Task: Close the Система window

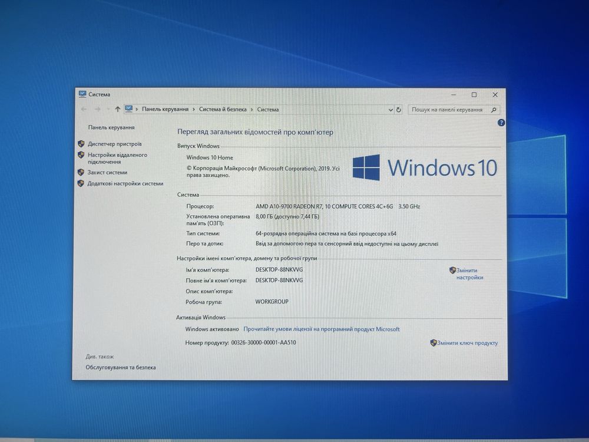Action: 495,95
